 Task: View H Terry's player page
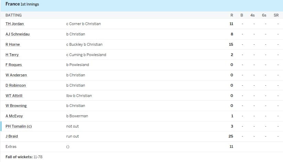[x=12, y=55]
